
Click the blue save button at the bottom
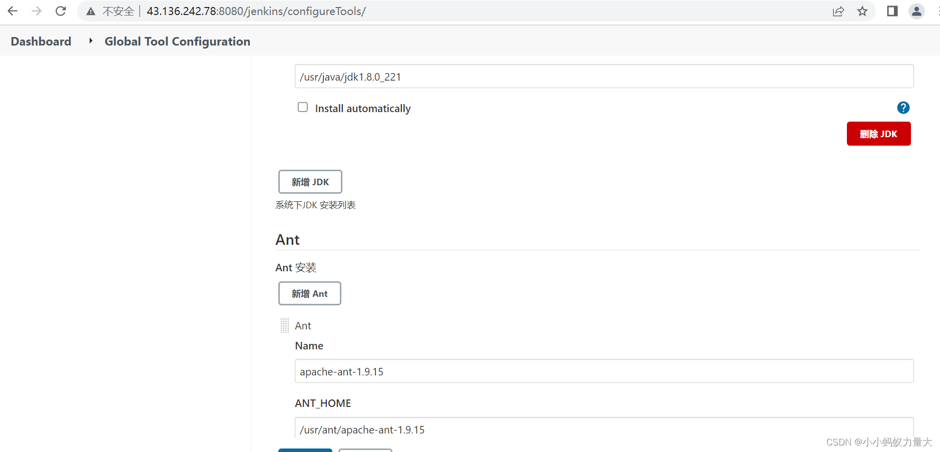(305, 450)
